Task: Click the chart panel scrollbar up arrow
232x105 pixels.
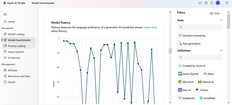Action: [x=170, y=12]
